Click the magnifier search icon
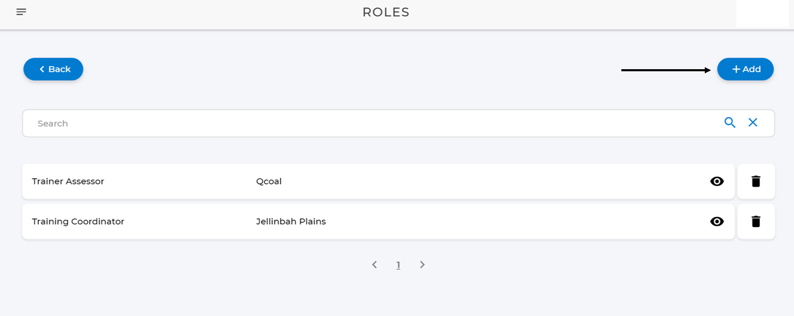The width and height of the screenshot is (794, 316). pyautogui.click(x=729, y=123)
